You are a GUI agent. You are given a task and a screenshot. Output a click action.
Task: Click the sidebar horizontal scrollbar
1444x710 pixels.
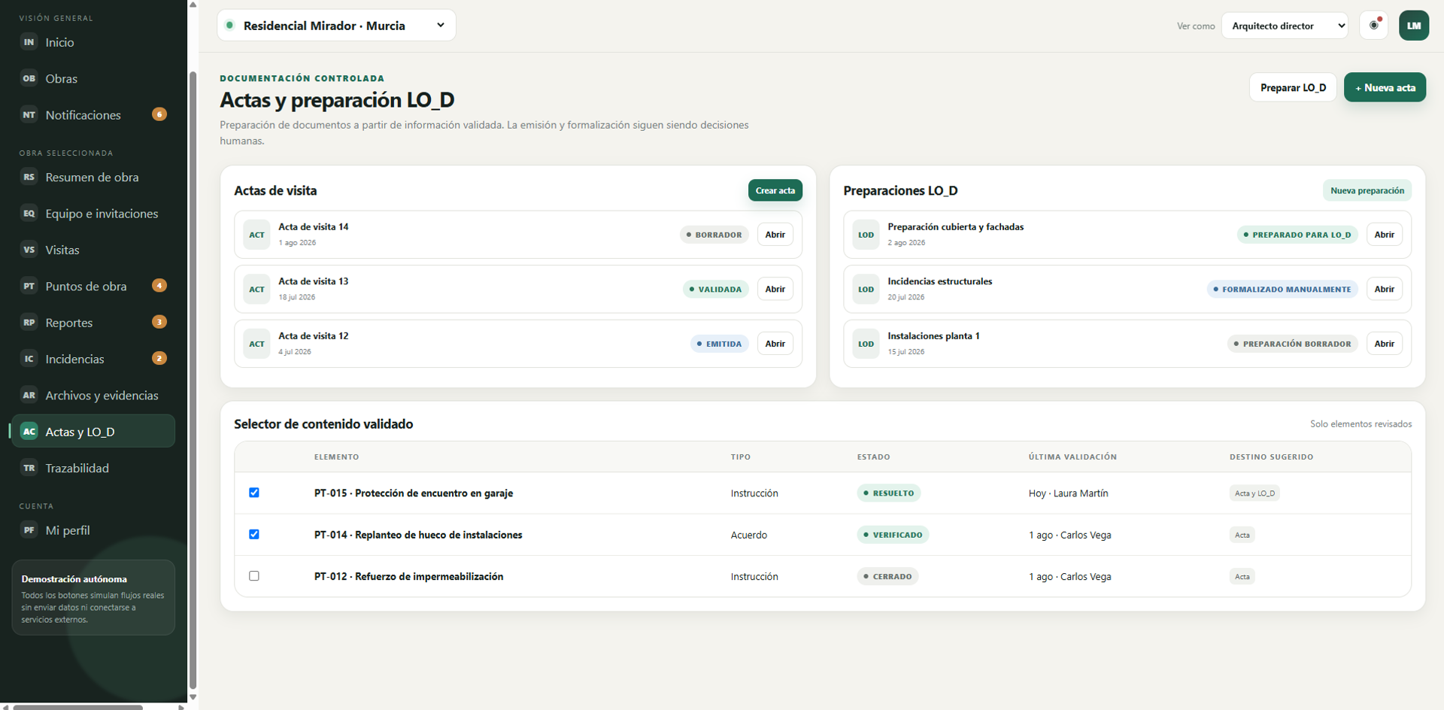(x=77, y=707)
